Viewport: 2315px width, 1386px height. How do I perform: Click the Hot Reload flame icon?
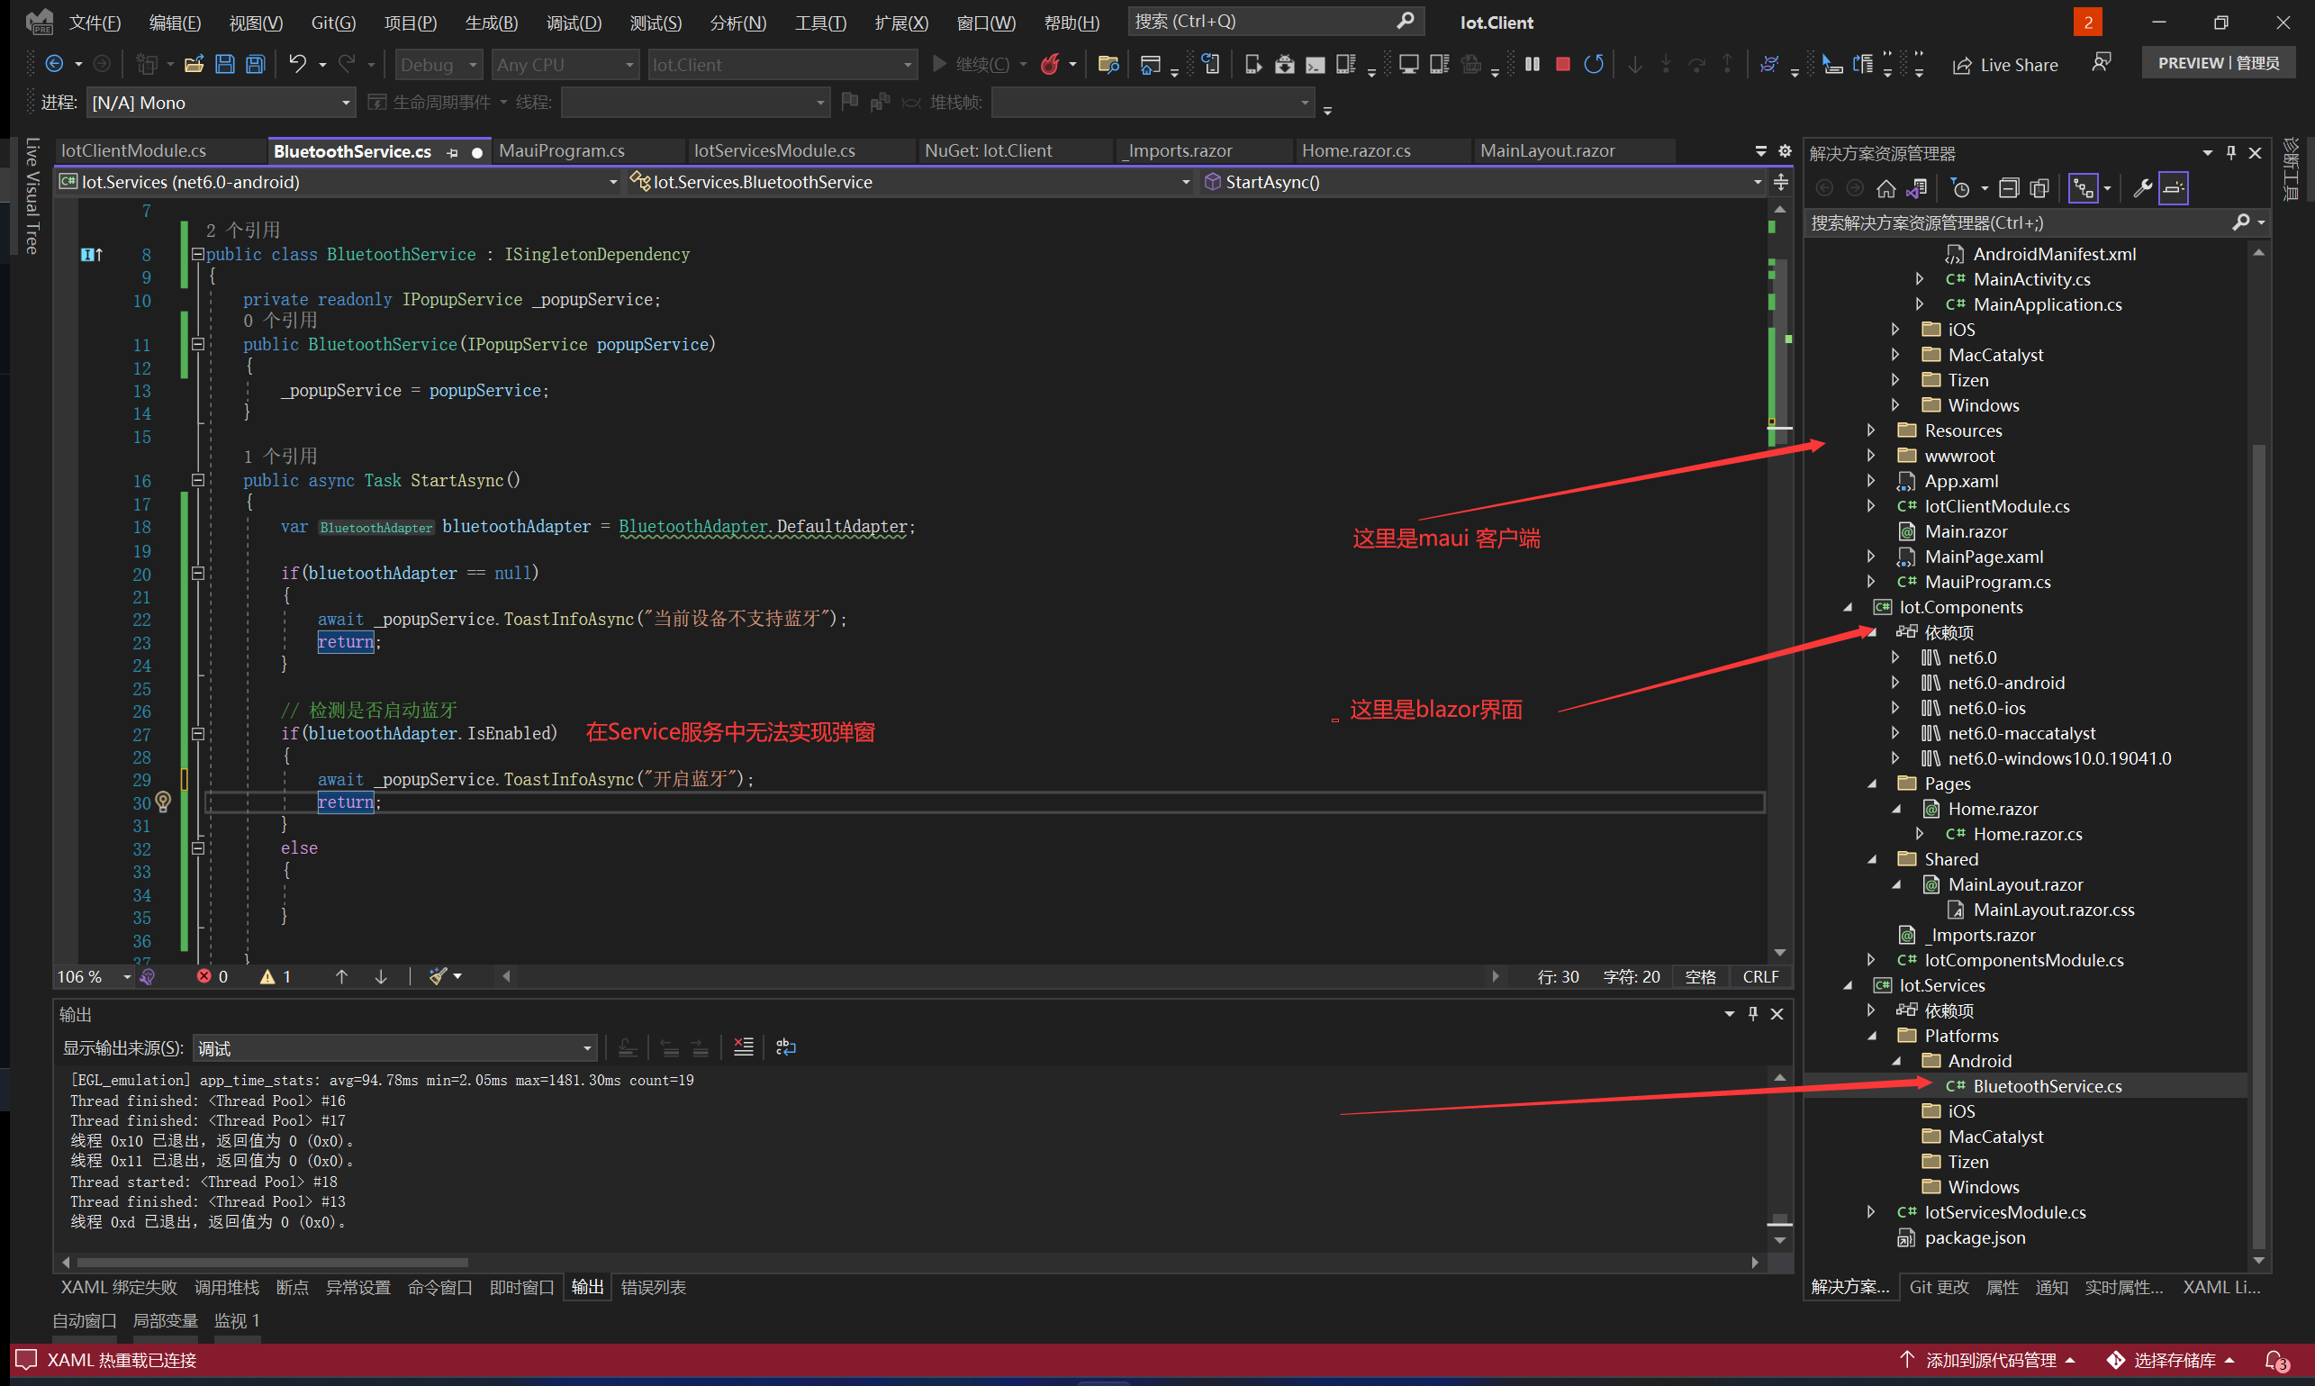pyautogui.click(x=1051, y=65)
